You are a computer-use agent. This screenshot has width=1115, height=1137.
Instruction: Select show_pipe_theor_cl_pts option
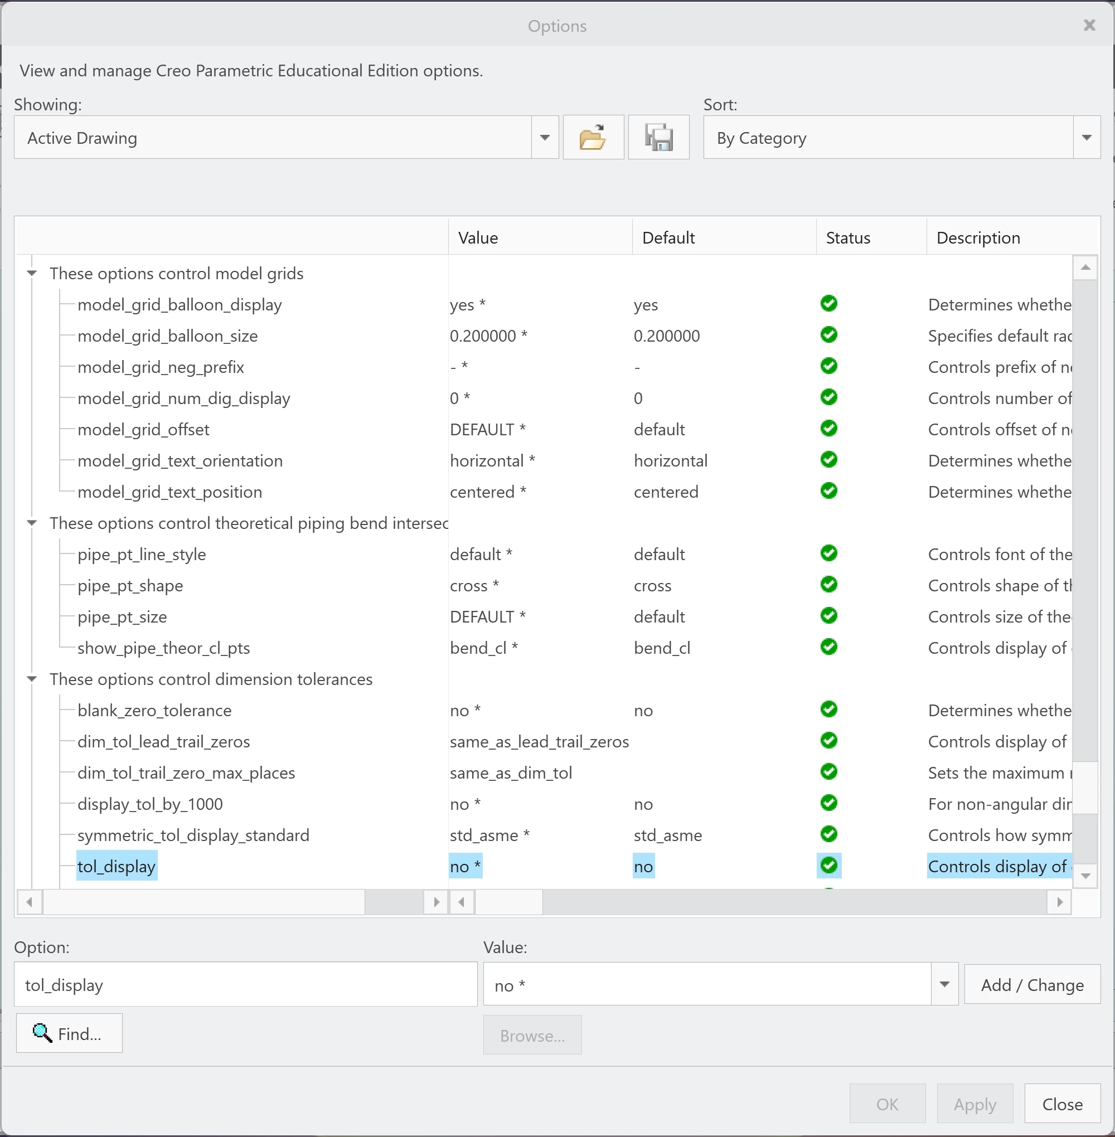coord(164,648)
